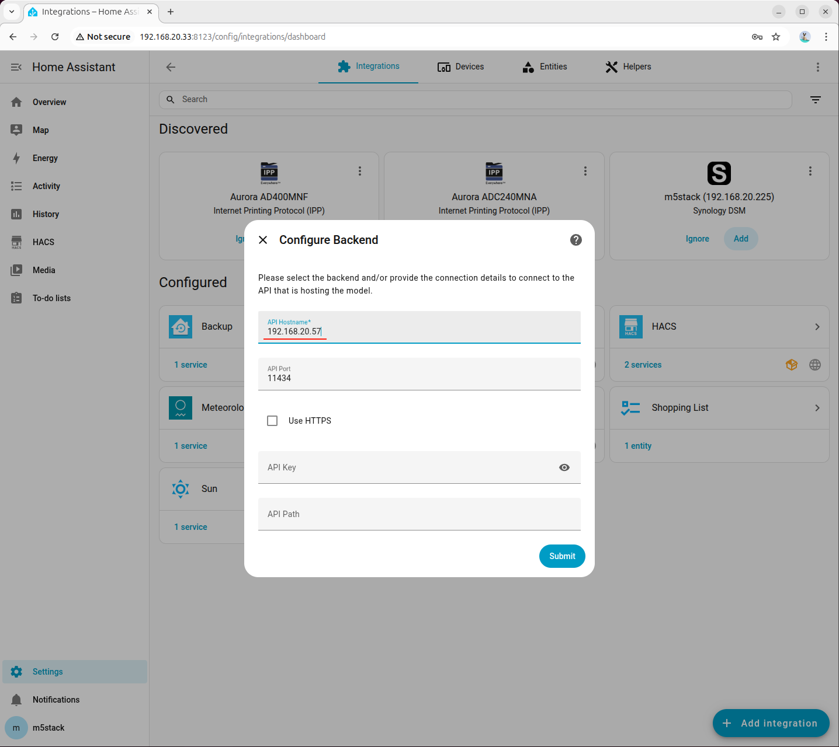
Task: Bookmark this page with star icon
Action: point(776,37)
